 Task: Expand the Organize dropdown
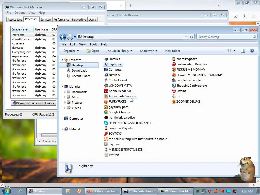click(71, 51)
